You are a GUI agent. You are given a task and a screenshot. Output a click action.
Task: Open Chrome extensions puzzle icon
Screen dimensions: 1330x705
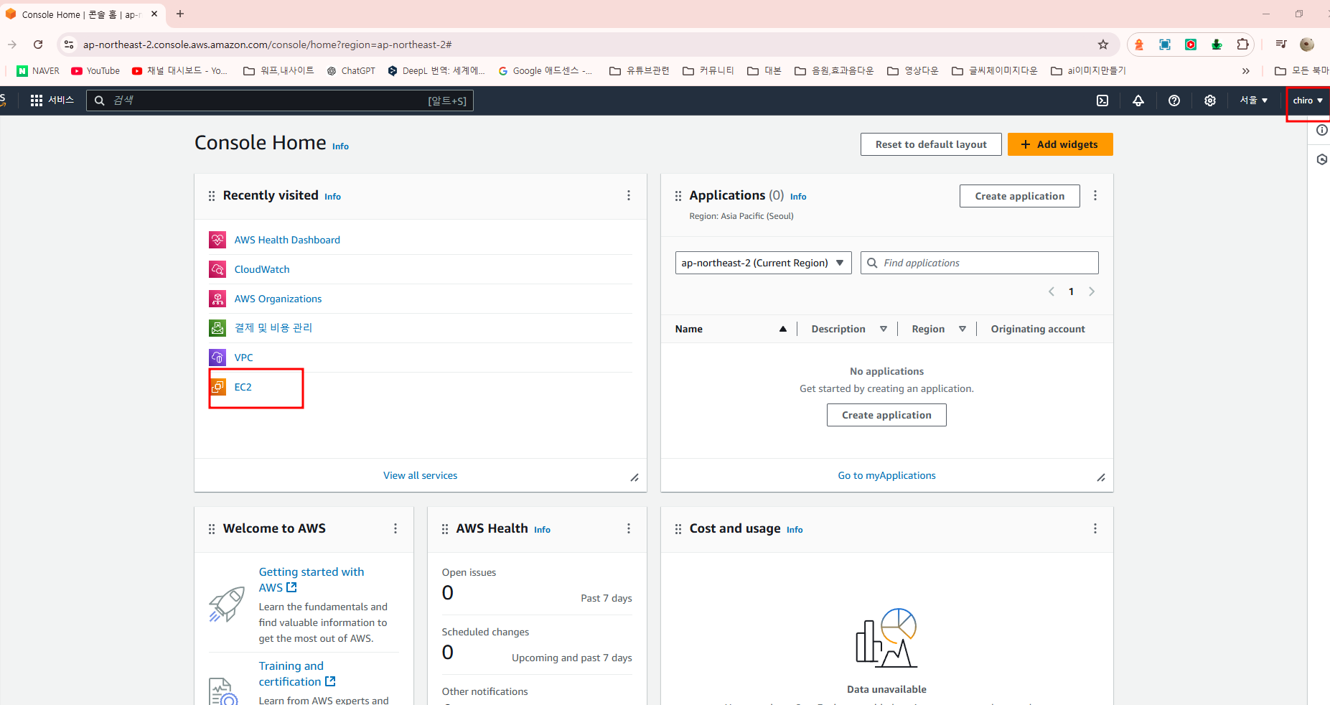tap(1242, 45)
